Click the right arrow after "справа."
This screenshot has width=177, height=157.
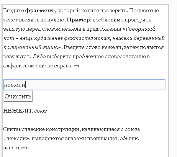click(x=77, y=66)
